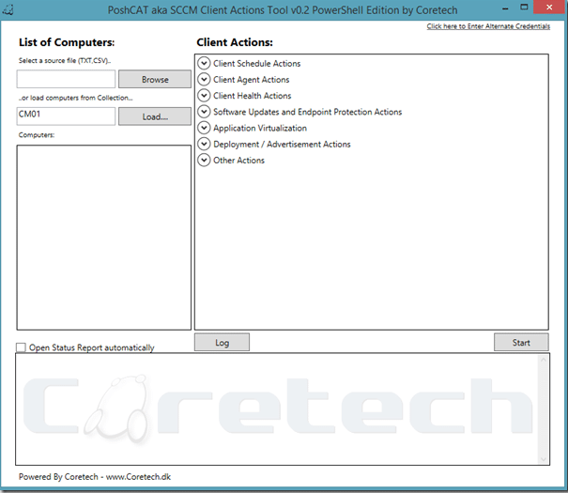The height and width of the screenshot is (493, 568).
Task: Expand Client Agent Actions section
Action: [x=204, y=80]
